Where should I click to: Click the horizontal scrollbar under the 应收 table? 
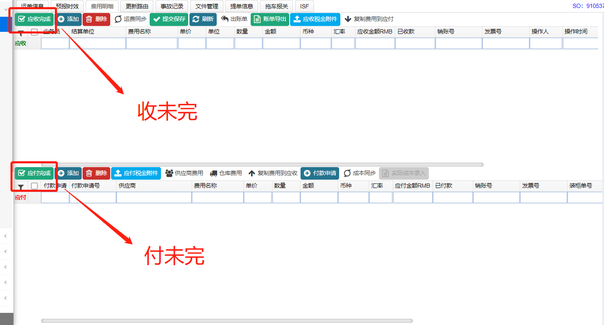pyautogui.click(x=262, y=165)
